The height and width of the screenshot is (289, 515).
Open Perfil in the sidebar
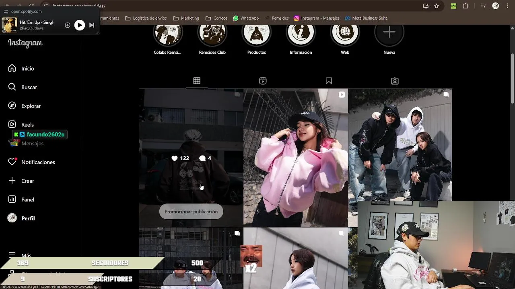(22, 218)
